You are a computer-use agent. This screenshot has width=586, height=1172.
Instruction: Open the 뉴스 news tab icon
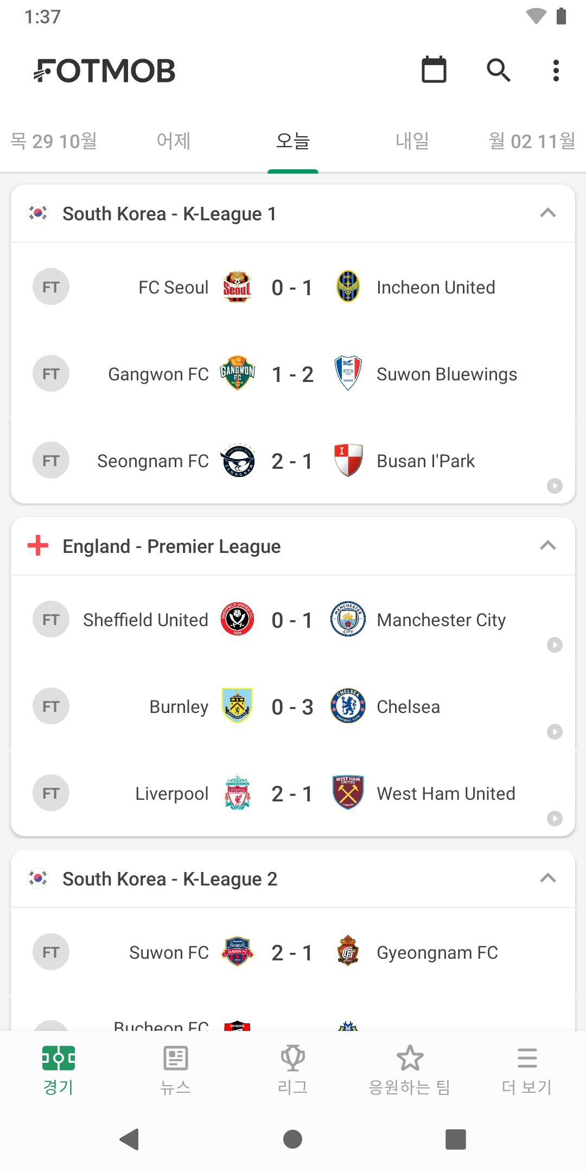pyautogui.click(x=175, y=1058)
